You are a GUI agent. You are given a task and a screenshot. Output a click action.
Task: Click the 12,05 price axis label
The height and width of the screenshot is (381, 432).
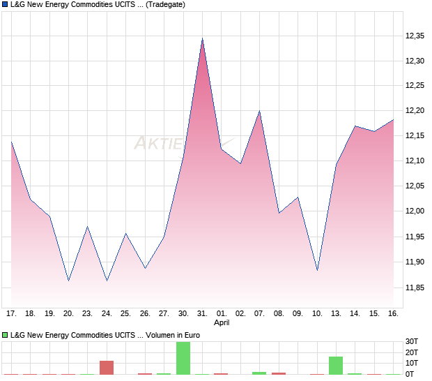pos(415,186)
